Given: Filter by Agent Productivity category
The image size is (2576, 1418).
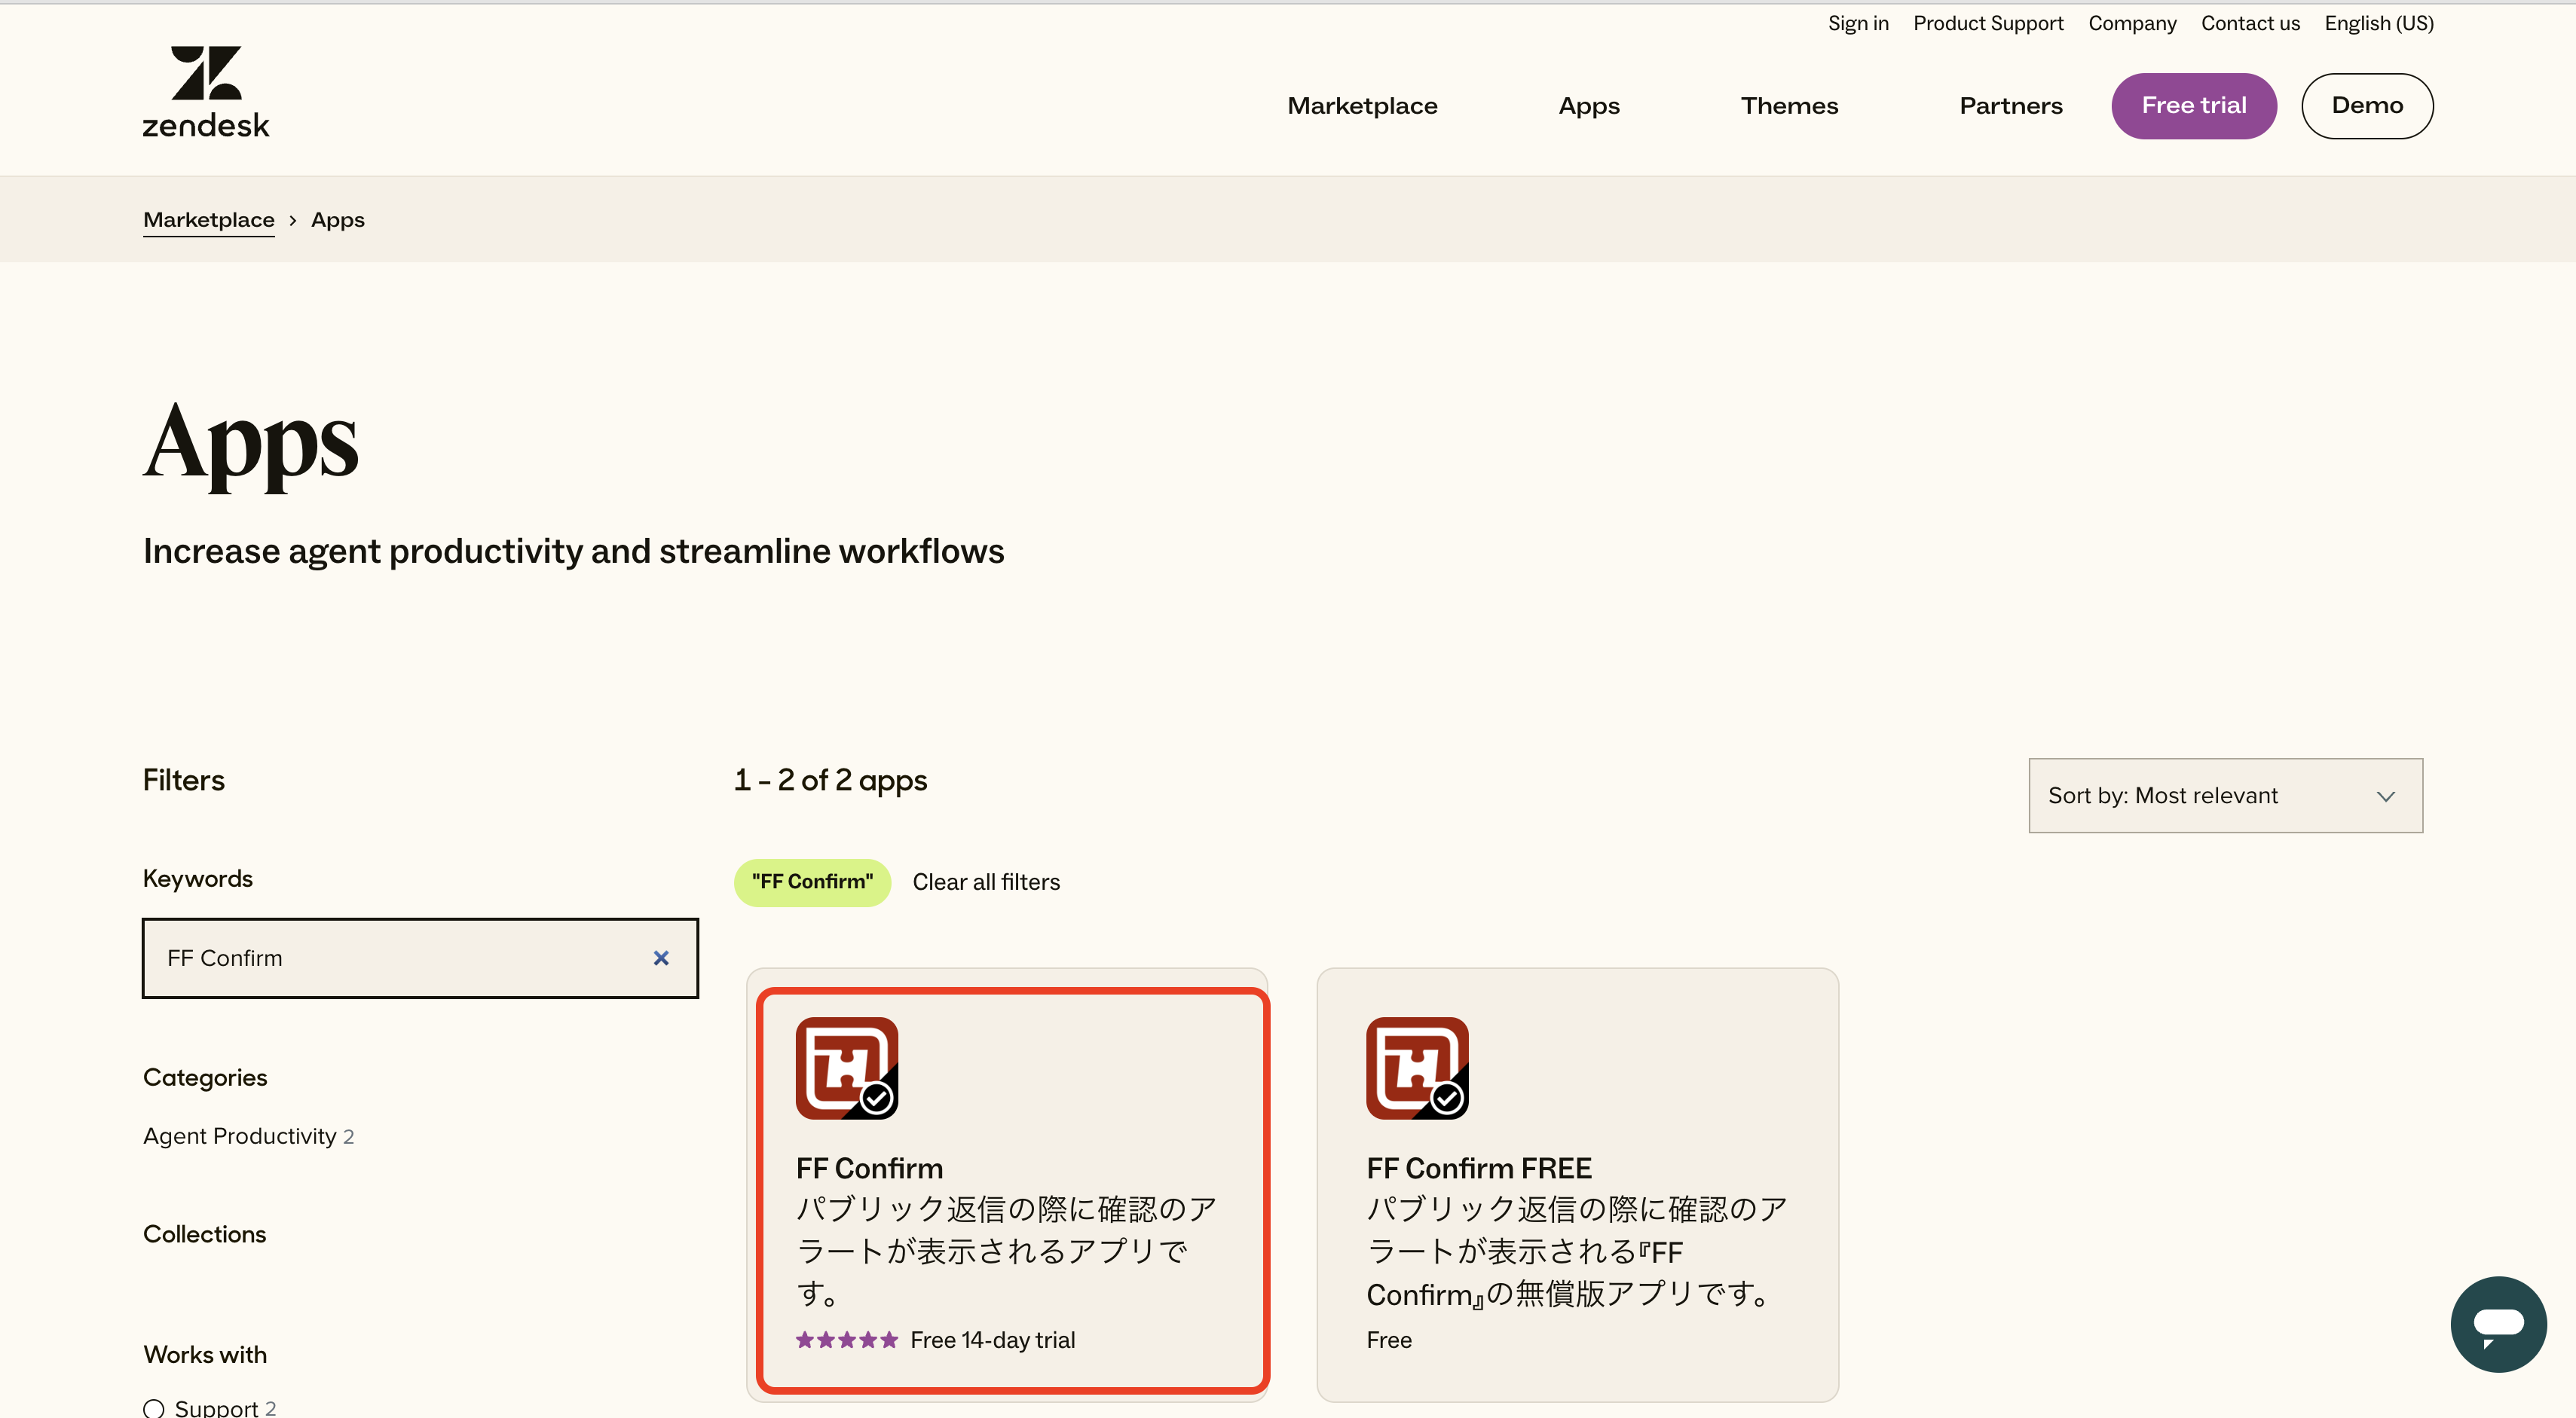Looking at the screenshot, I should coord(248,1136).
